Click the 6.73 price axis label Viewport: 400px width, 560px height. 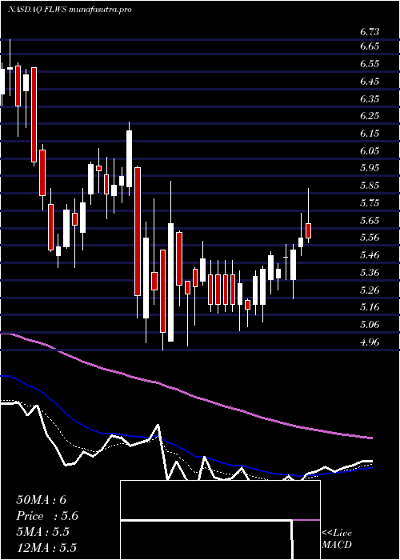pyautogui.click(x=370, y=32)
